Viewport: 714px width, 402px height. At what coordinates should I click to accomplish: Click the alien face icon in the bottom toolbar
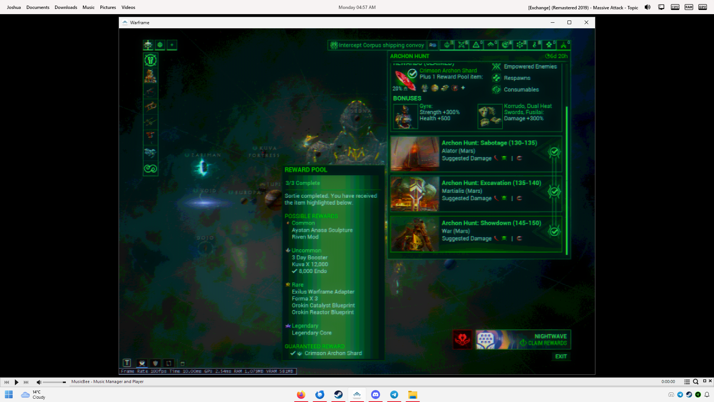(x=142, y=363)
